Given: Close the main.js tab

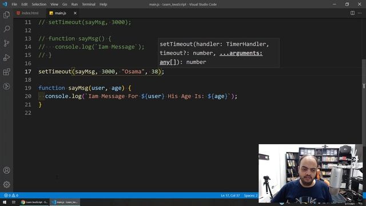Looking at the screenshot, I should [x=75, y=13].
